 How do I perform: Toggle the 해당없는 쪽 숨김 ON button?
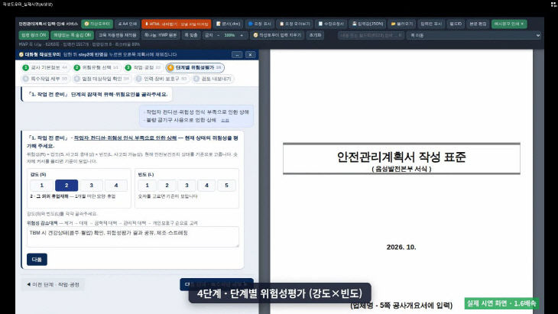point(73,35)
